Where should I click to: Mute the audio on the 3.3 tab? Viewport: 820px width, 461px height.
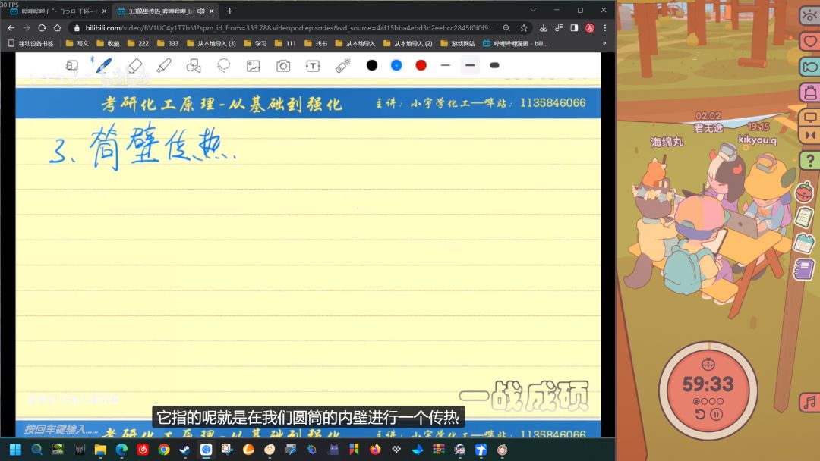click(x=200, y=11)
